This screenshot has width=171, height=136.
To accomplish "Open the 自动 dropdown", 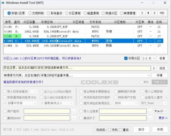I will pos(126,103).
